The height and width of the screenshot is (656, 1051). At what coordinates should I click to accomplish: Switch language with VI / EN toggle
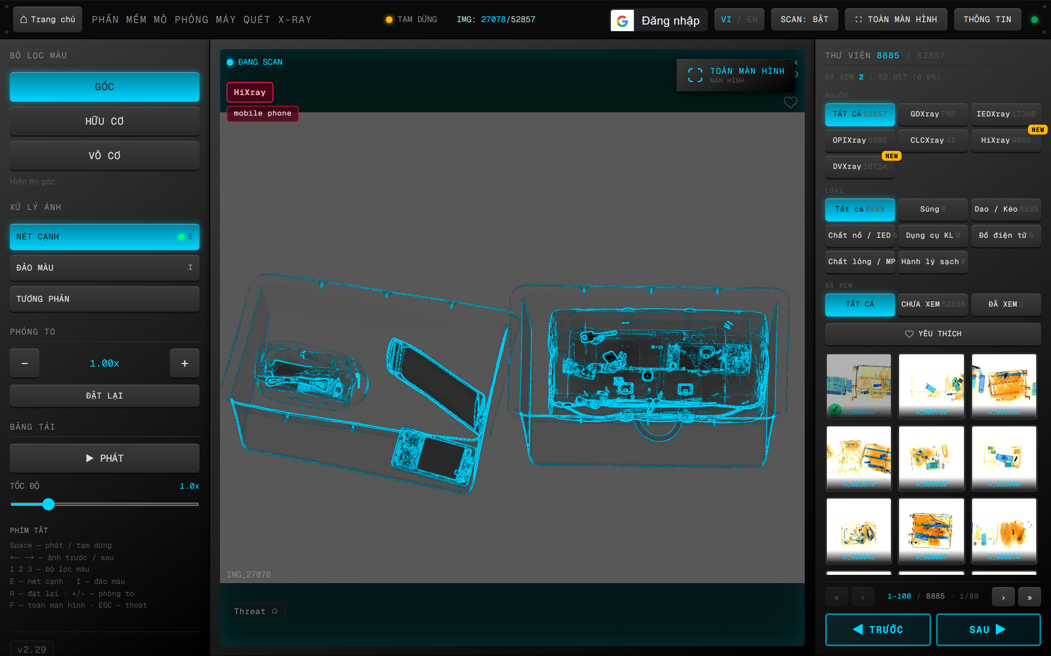(x=739, y=20)
